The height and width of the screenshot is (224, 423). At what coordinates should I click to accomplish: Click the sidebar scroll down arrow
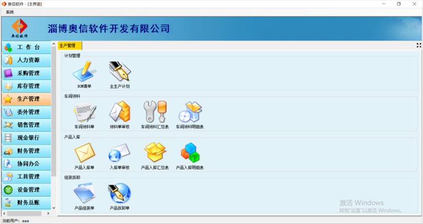[x=53, y=208]
